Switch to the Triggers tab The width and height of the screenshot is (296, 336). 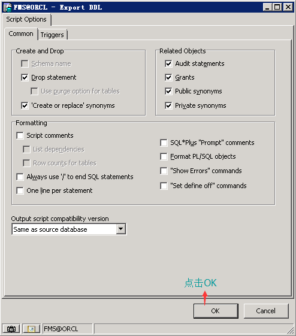tap(52, 35)
